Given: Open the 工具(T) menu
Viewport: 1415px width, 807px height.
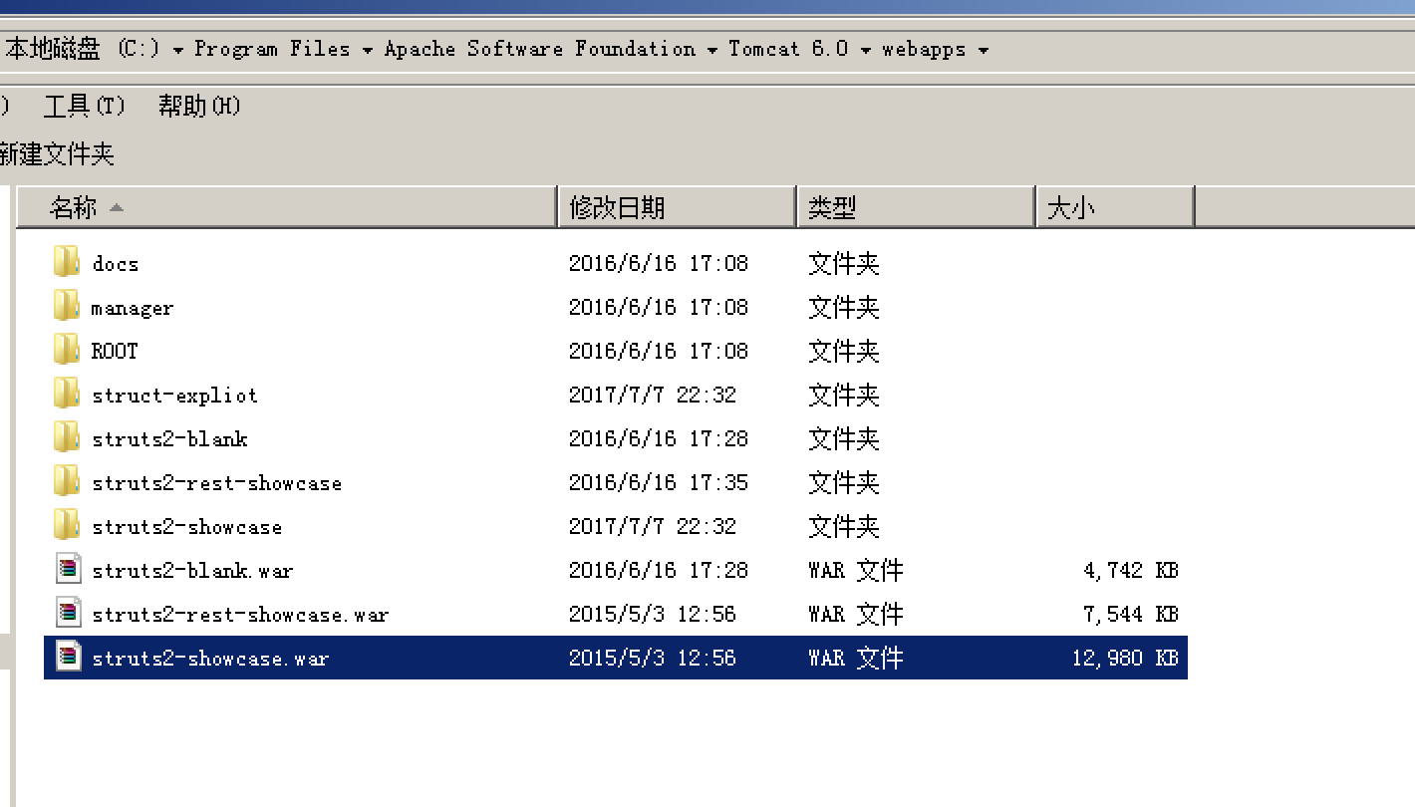Looking at the screenshot, I should [x=85, y=106].
